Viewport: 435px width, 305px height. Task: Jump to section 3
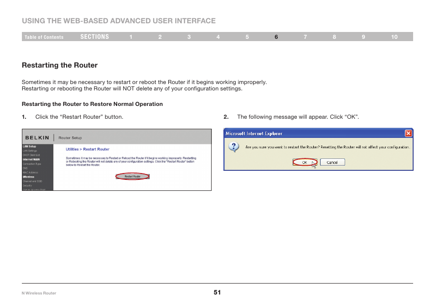coord(189,37)
